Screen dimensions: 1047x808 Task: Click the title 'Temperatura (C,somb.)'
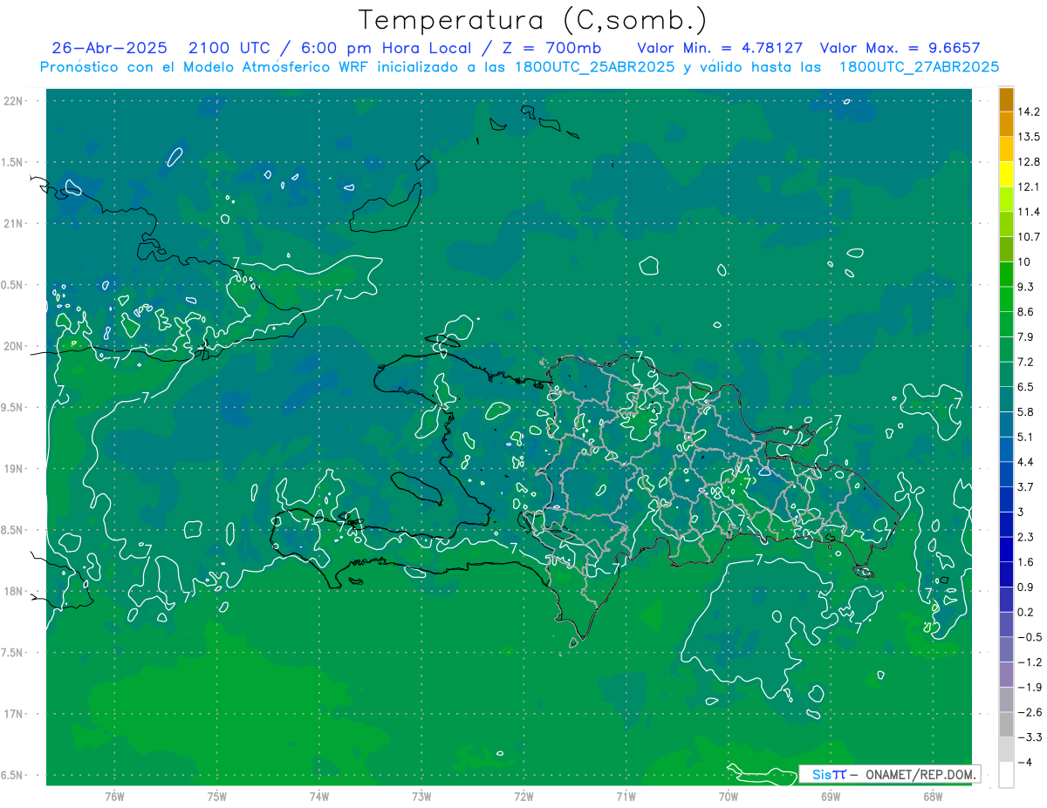pyautogui.click(x=533, y=20)
